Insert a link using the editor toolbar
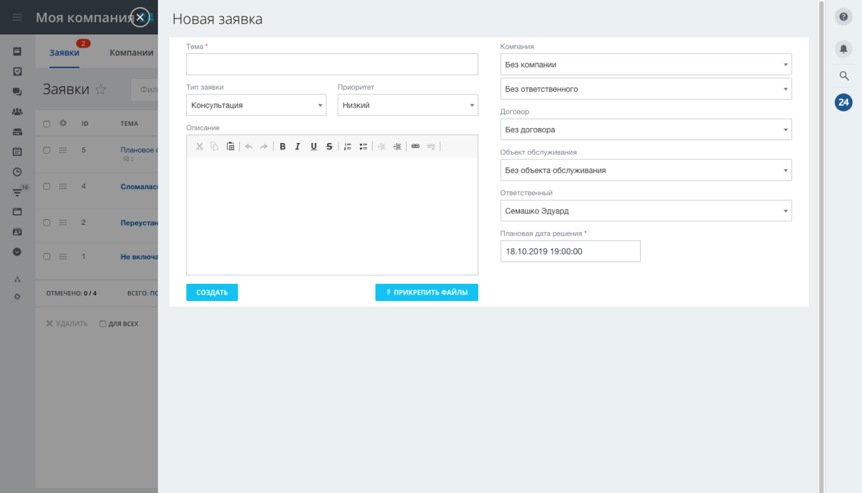 pyautogui.click(x=415, y=146)
